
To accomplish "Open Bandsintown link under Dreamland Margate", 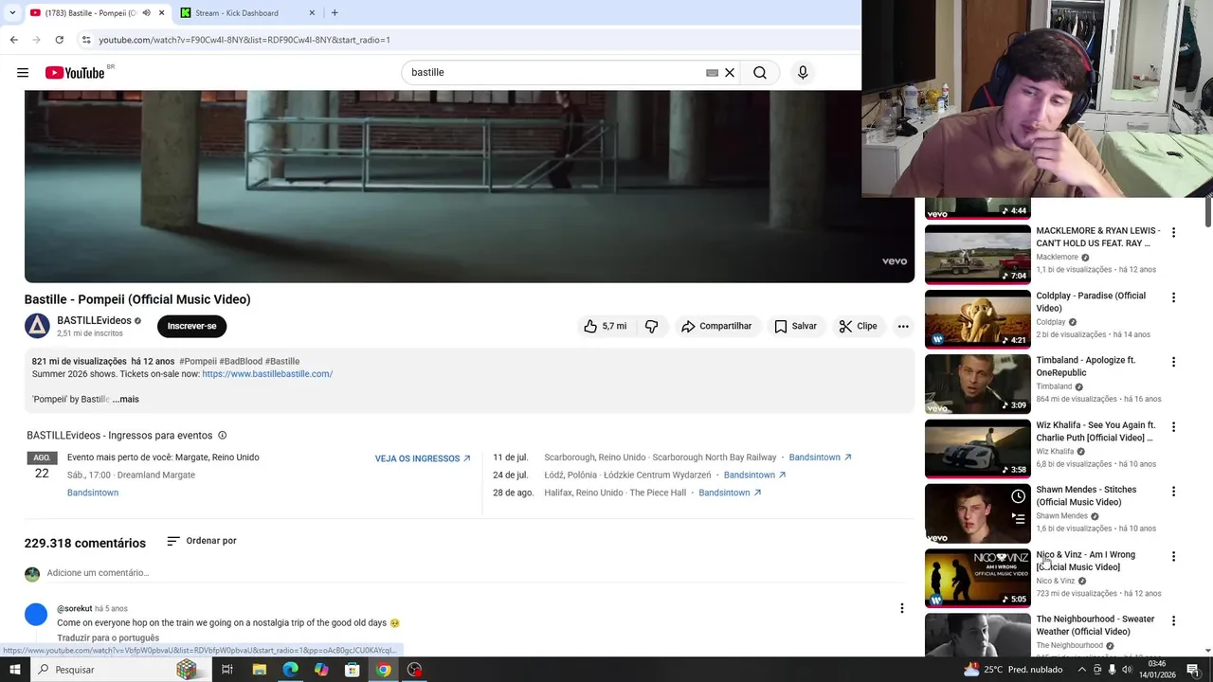I will click(93, 493).
